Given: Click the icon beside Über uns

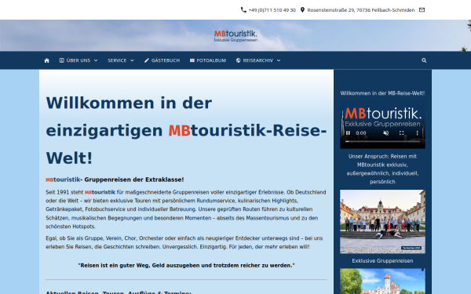Looking at the screenshot, I should tap(61, 60).
